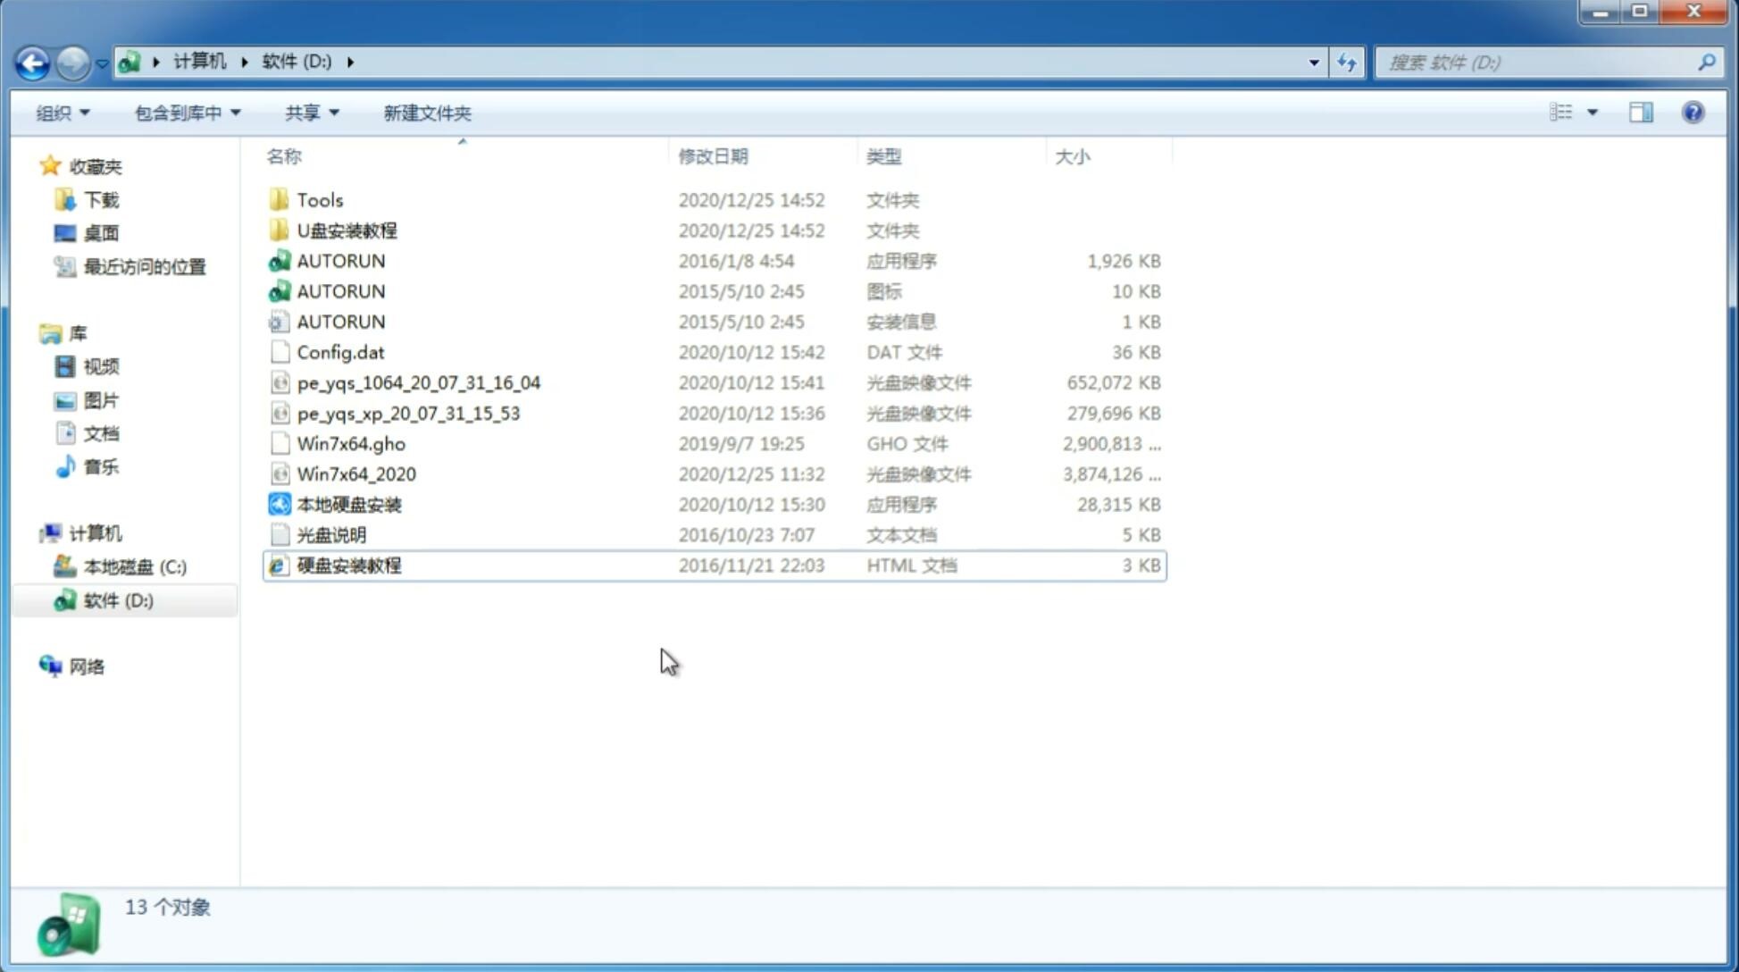Select 软件 (D:) drive in sidebar
This screenshot has width=1739, height=972.
[117, 599]
